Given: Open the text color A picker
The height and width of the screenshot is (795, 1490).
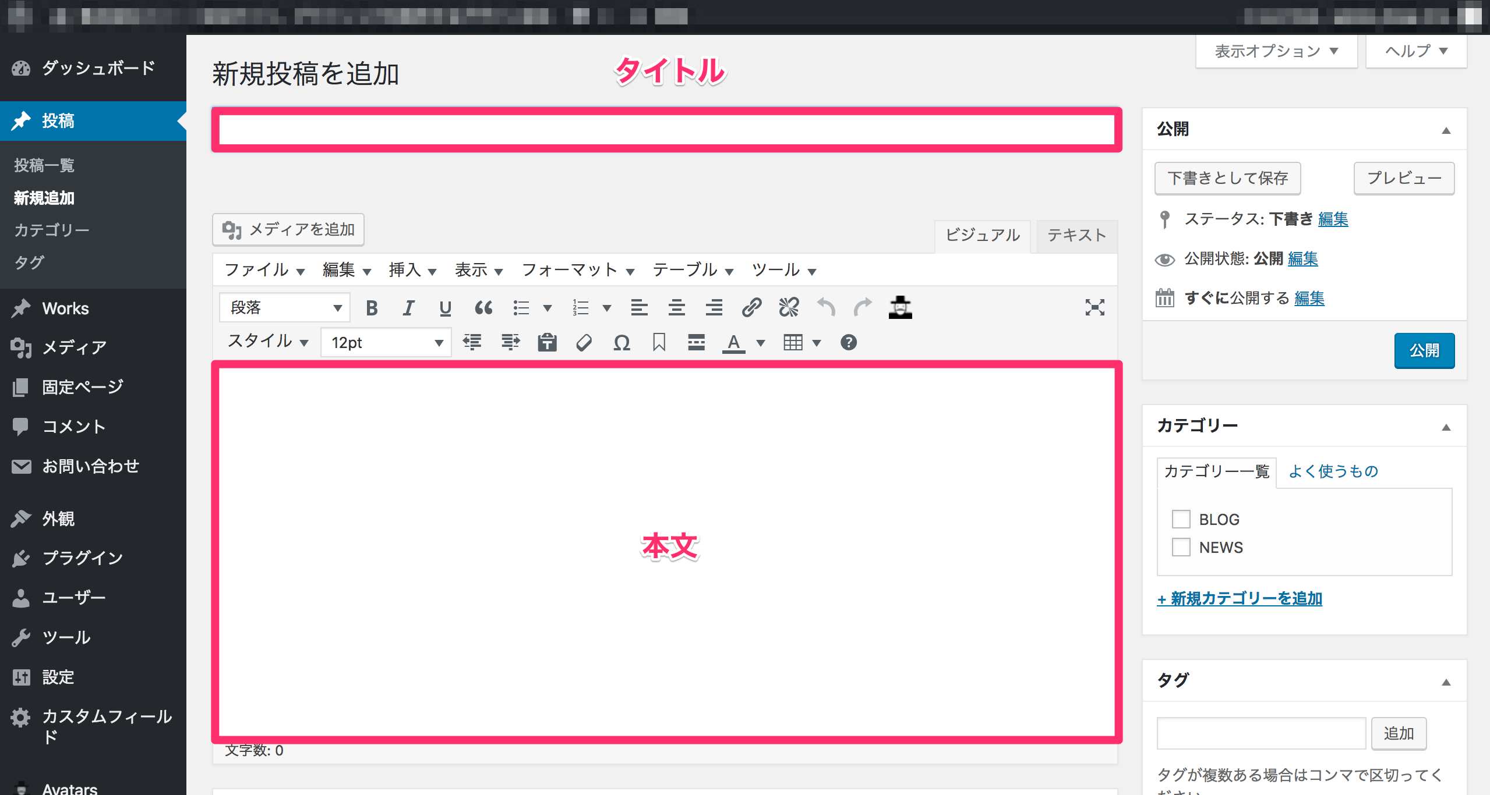Looking at the screenshot, I should pyautogui.click(x=734, y=343).
